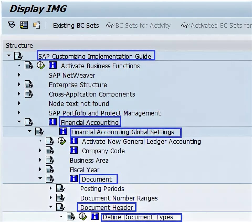Expand Posting Periods node

click(x=51, y=188)
